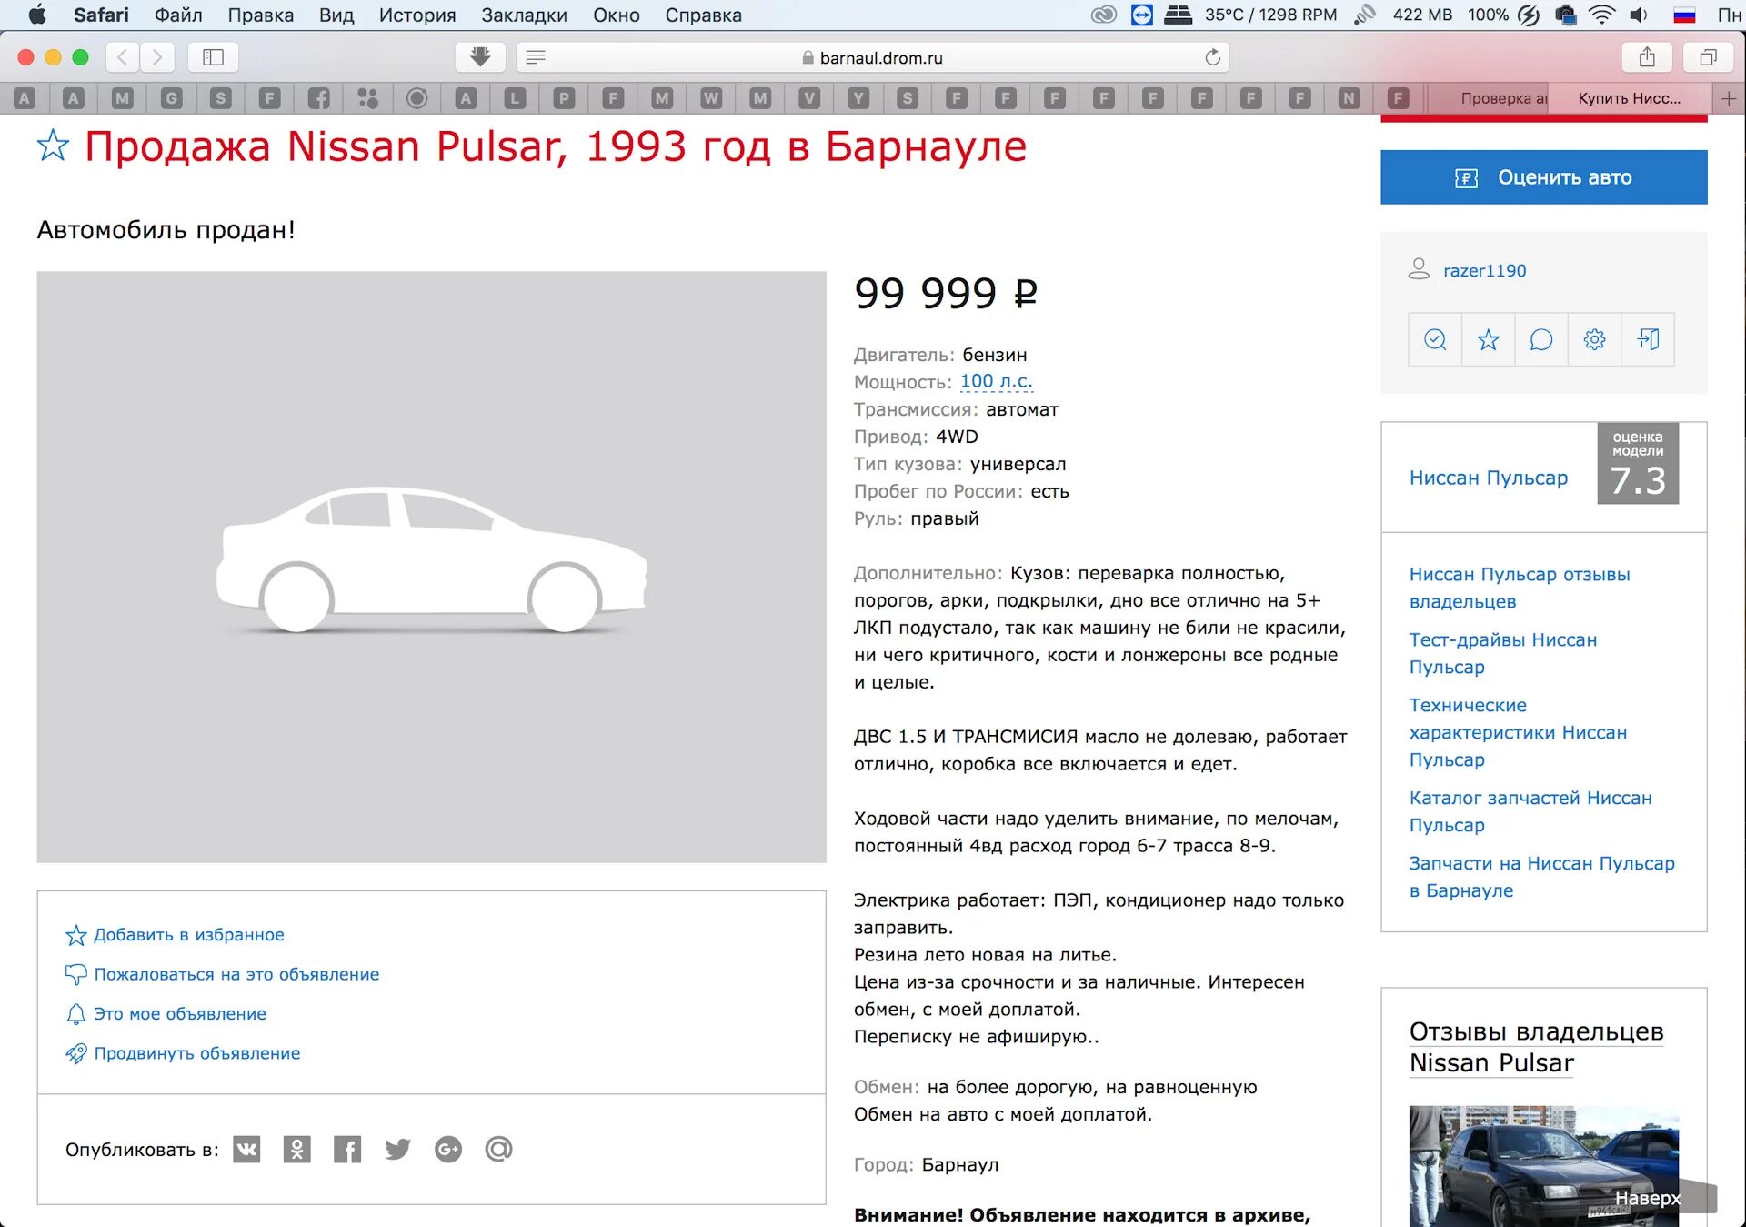Go back with Safari back arrow
1746x1227 pixels.
click(123, 57)
